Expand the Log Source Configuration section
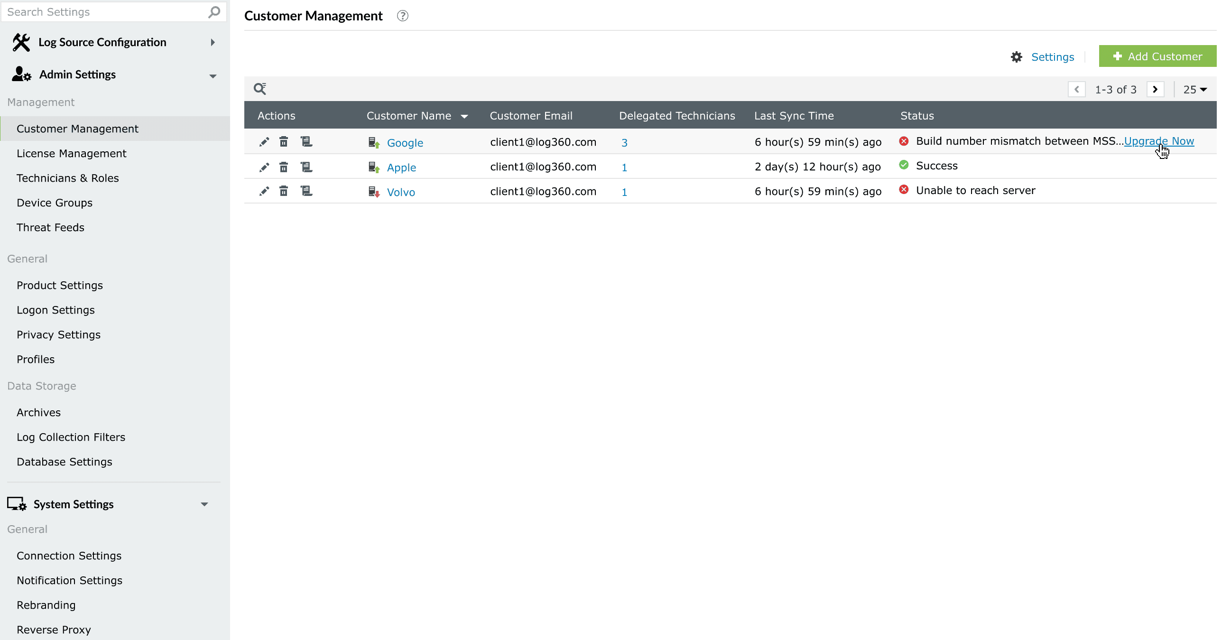 [213, 43]
